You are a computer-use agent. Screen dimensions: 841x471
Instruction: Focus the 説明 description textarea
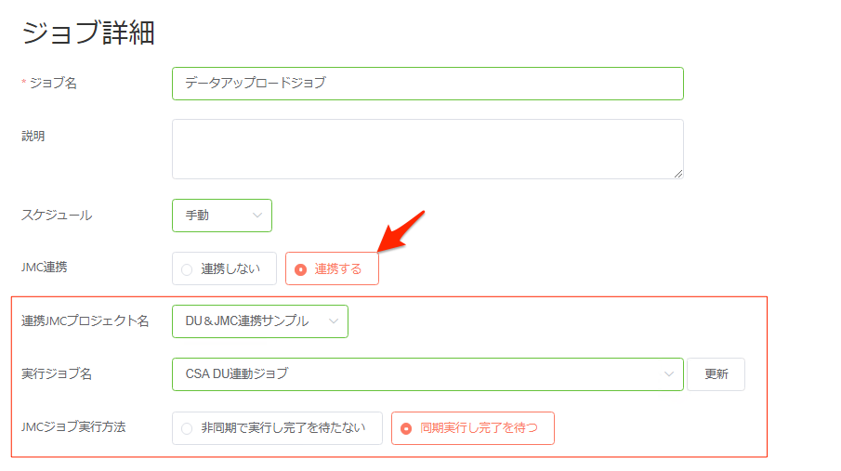pos(427,149)
